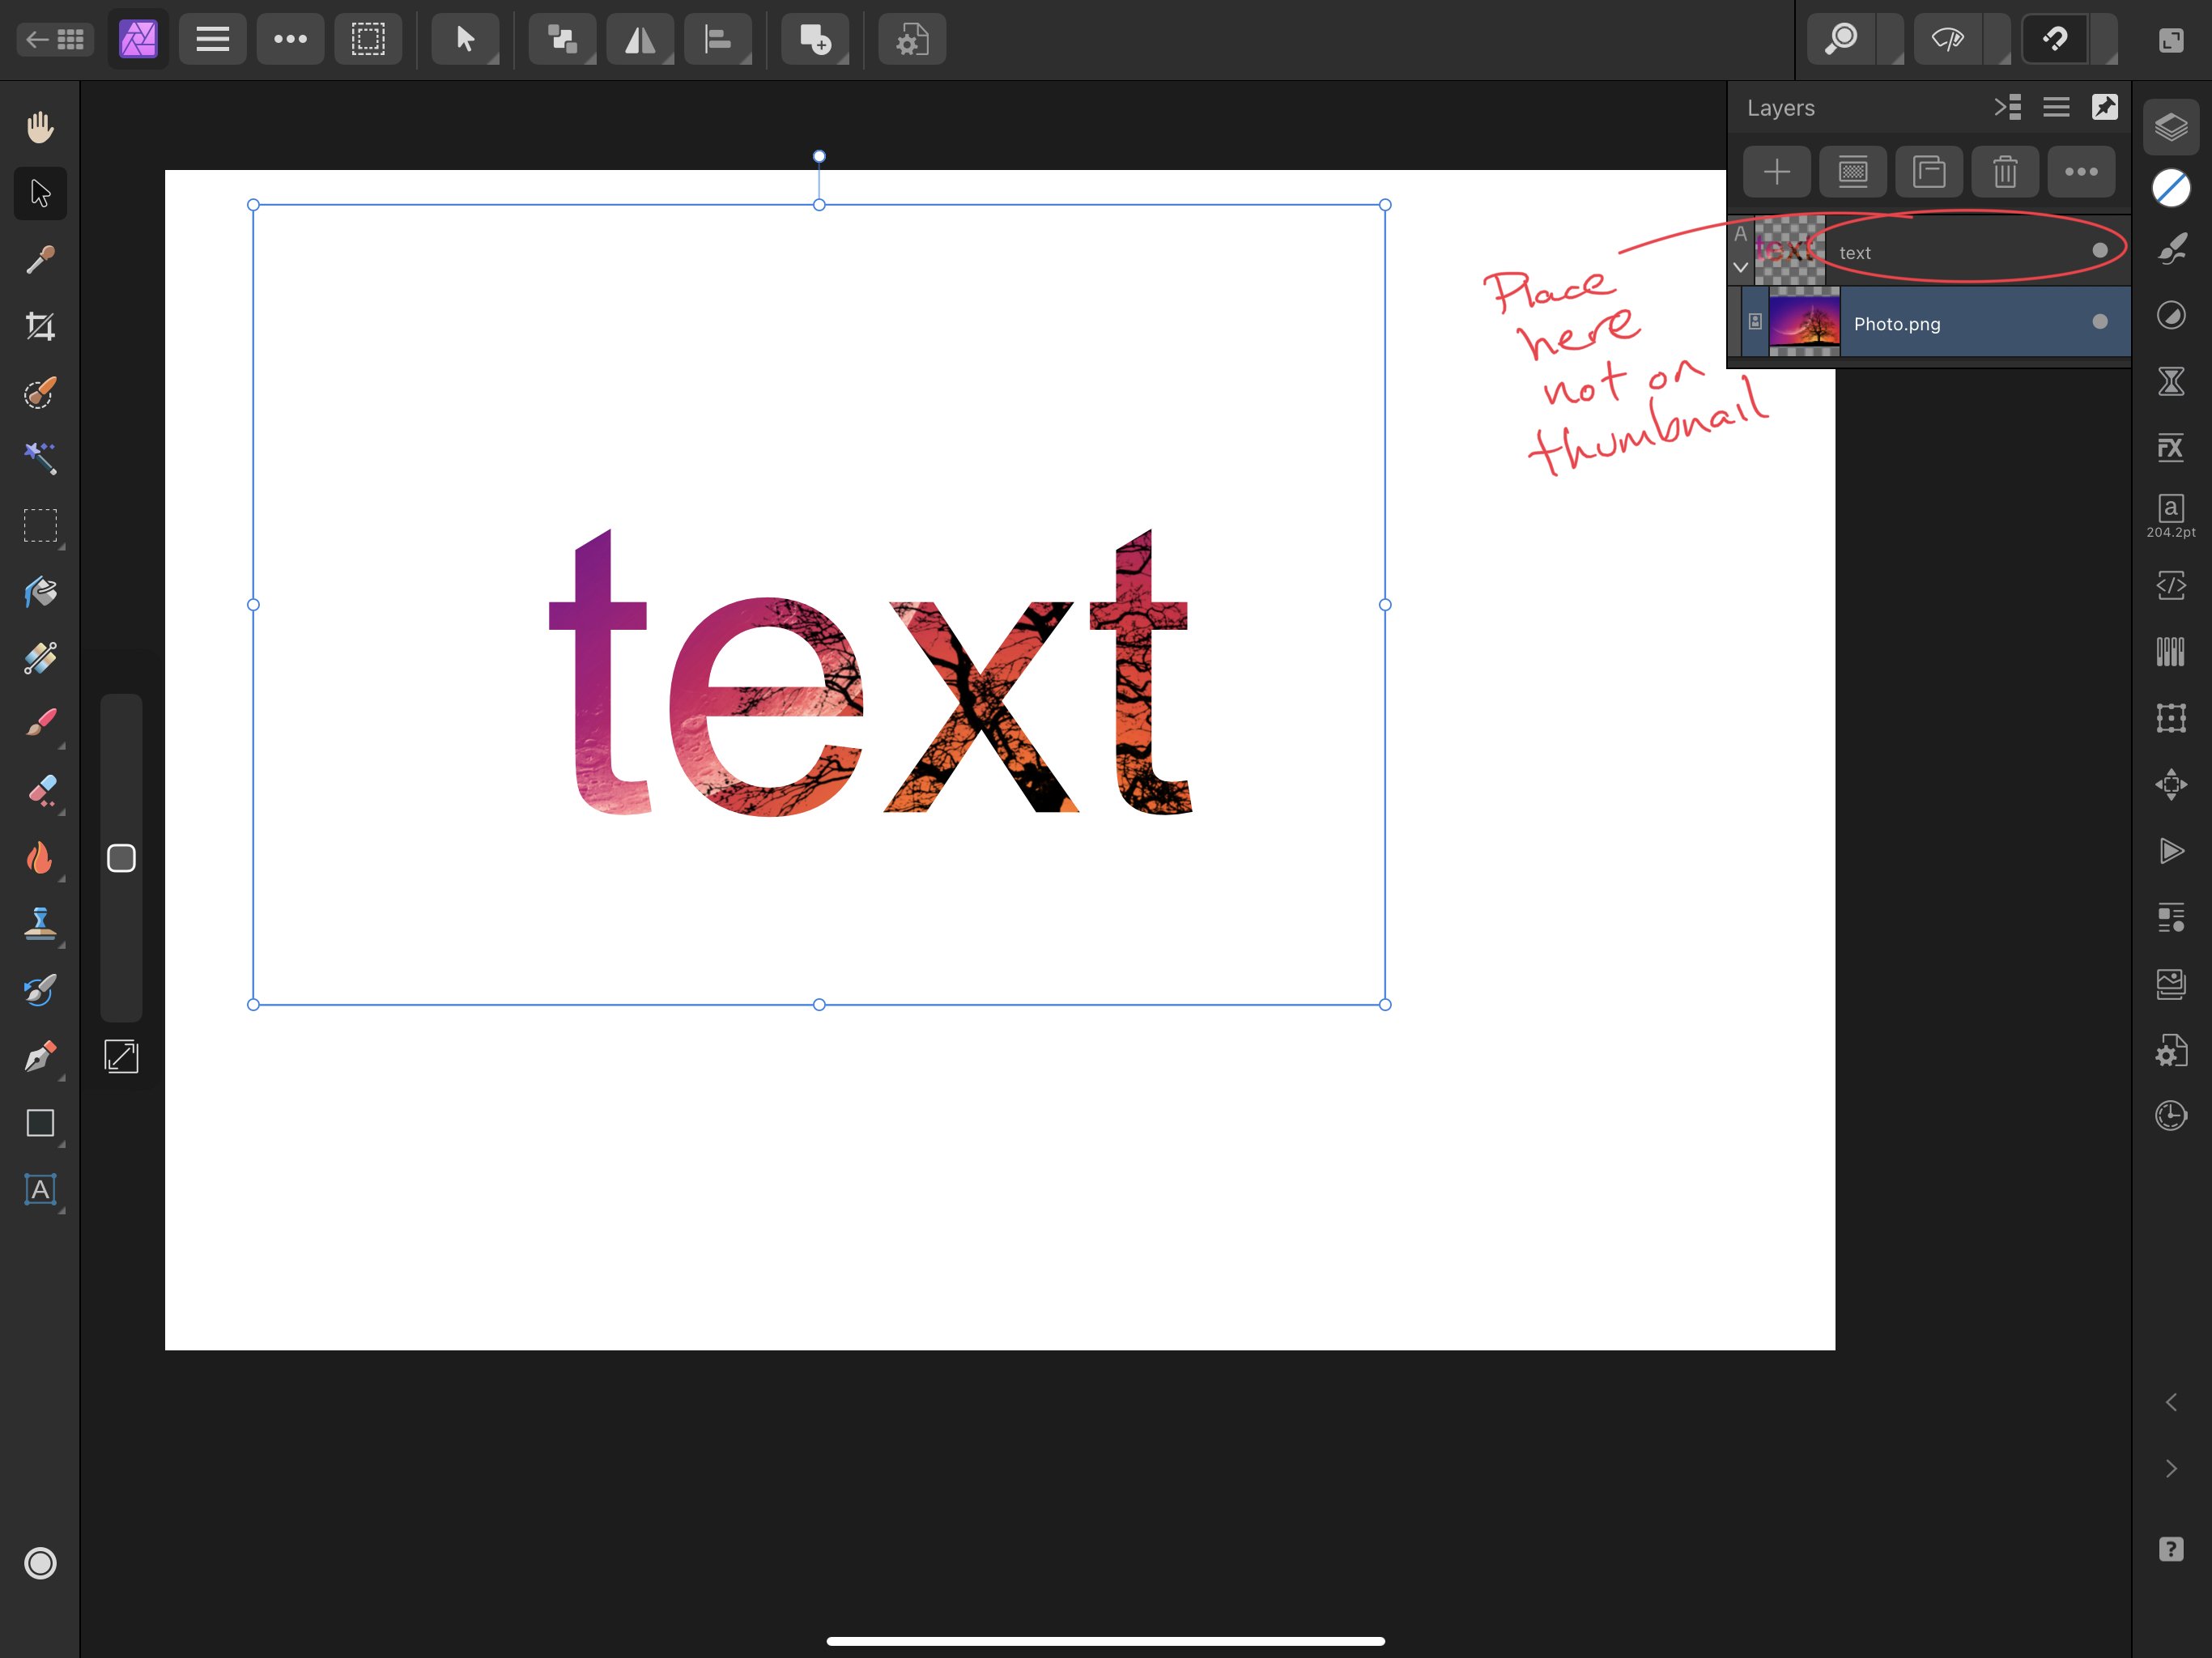The height and width of the screenshot is (1658, 2212).
Task: Select the Artistic Text tool
Action: pos(40,1189)
